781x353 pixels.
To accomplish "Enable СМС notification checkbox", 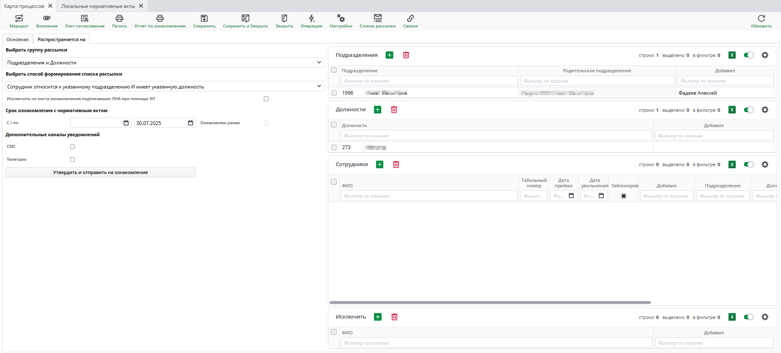I will (x=72, y=147).
